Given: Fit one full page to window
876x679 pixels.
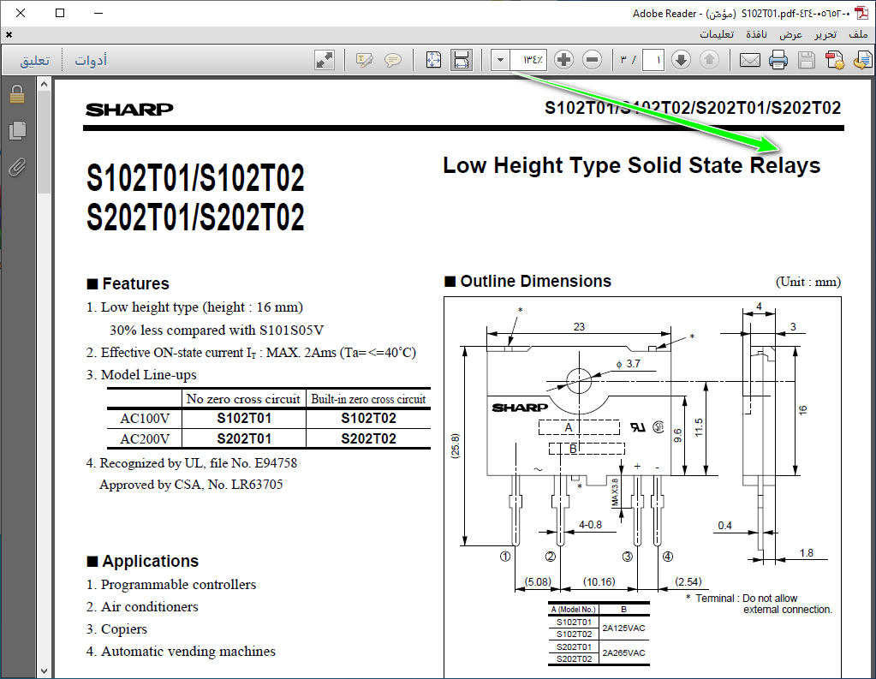Looking at the screenshot, I should [x=433, y=60].
